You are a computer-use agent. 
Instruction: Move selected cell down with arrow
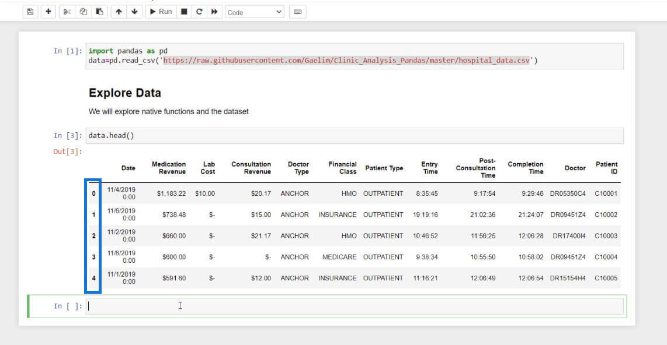point(134,12)
